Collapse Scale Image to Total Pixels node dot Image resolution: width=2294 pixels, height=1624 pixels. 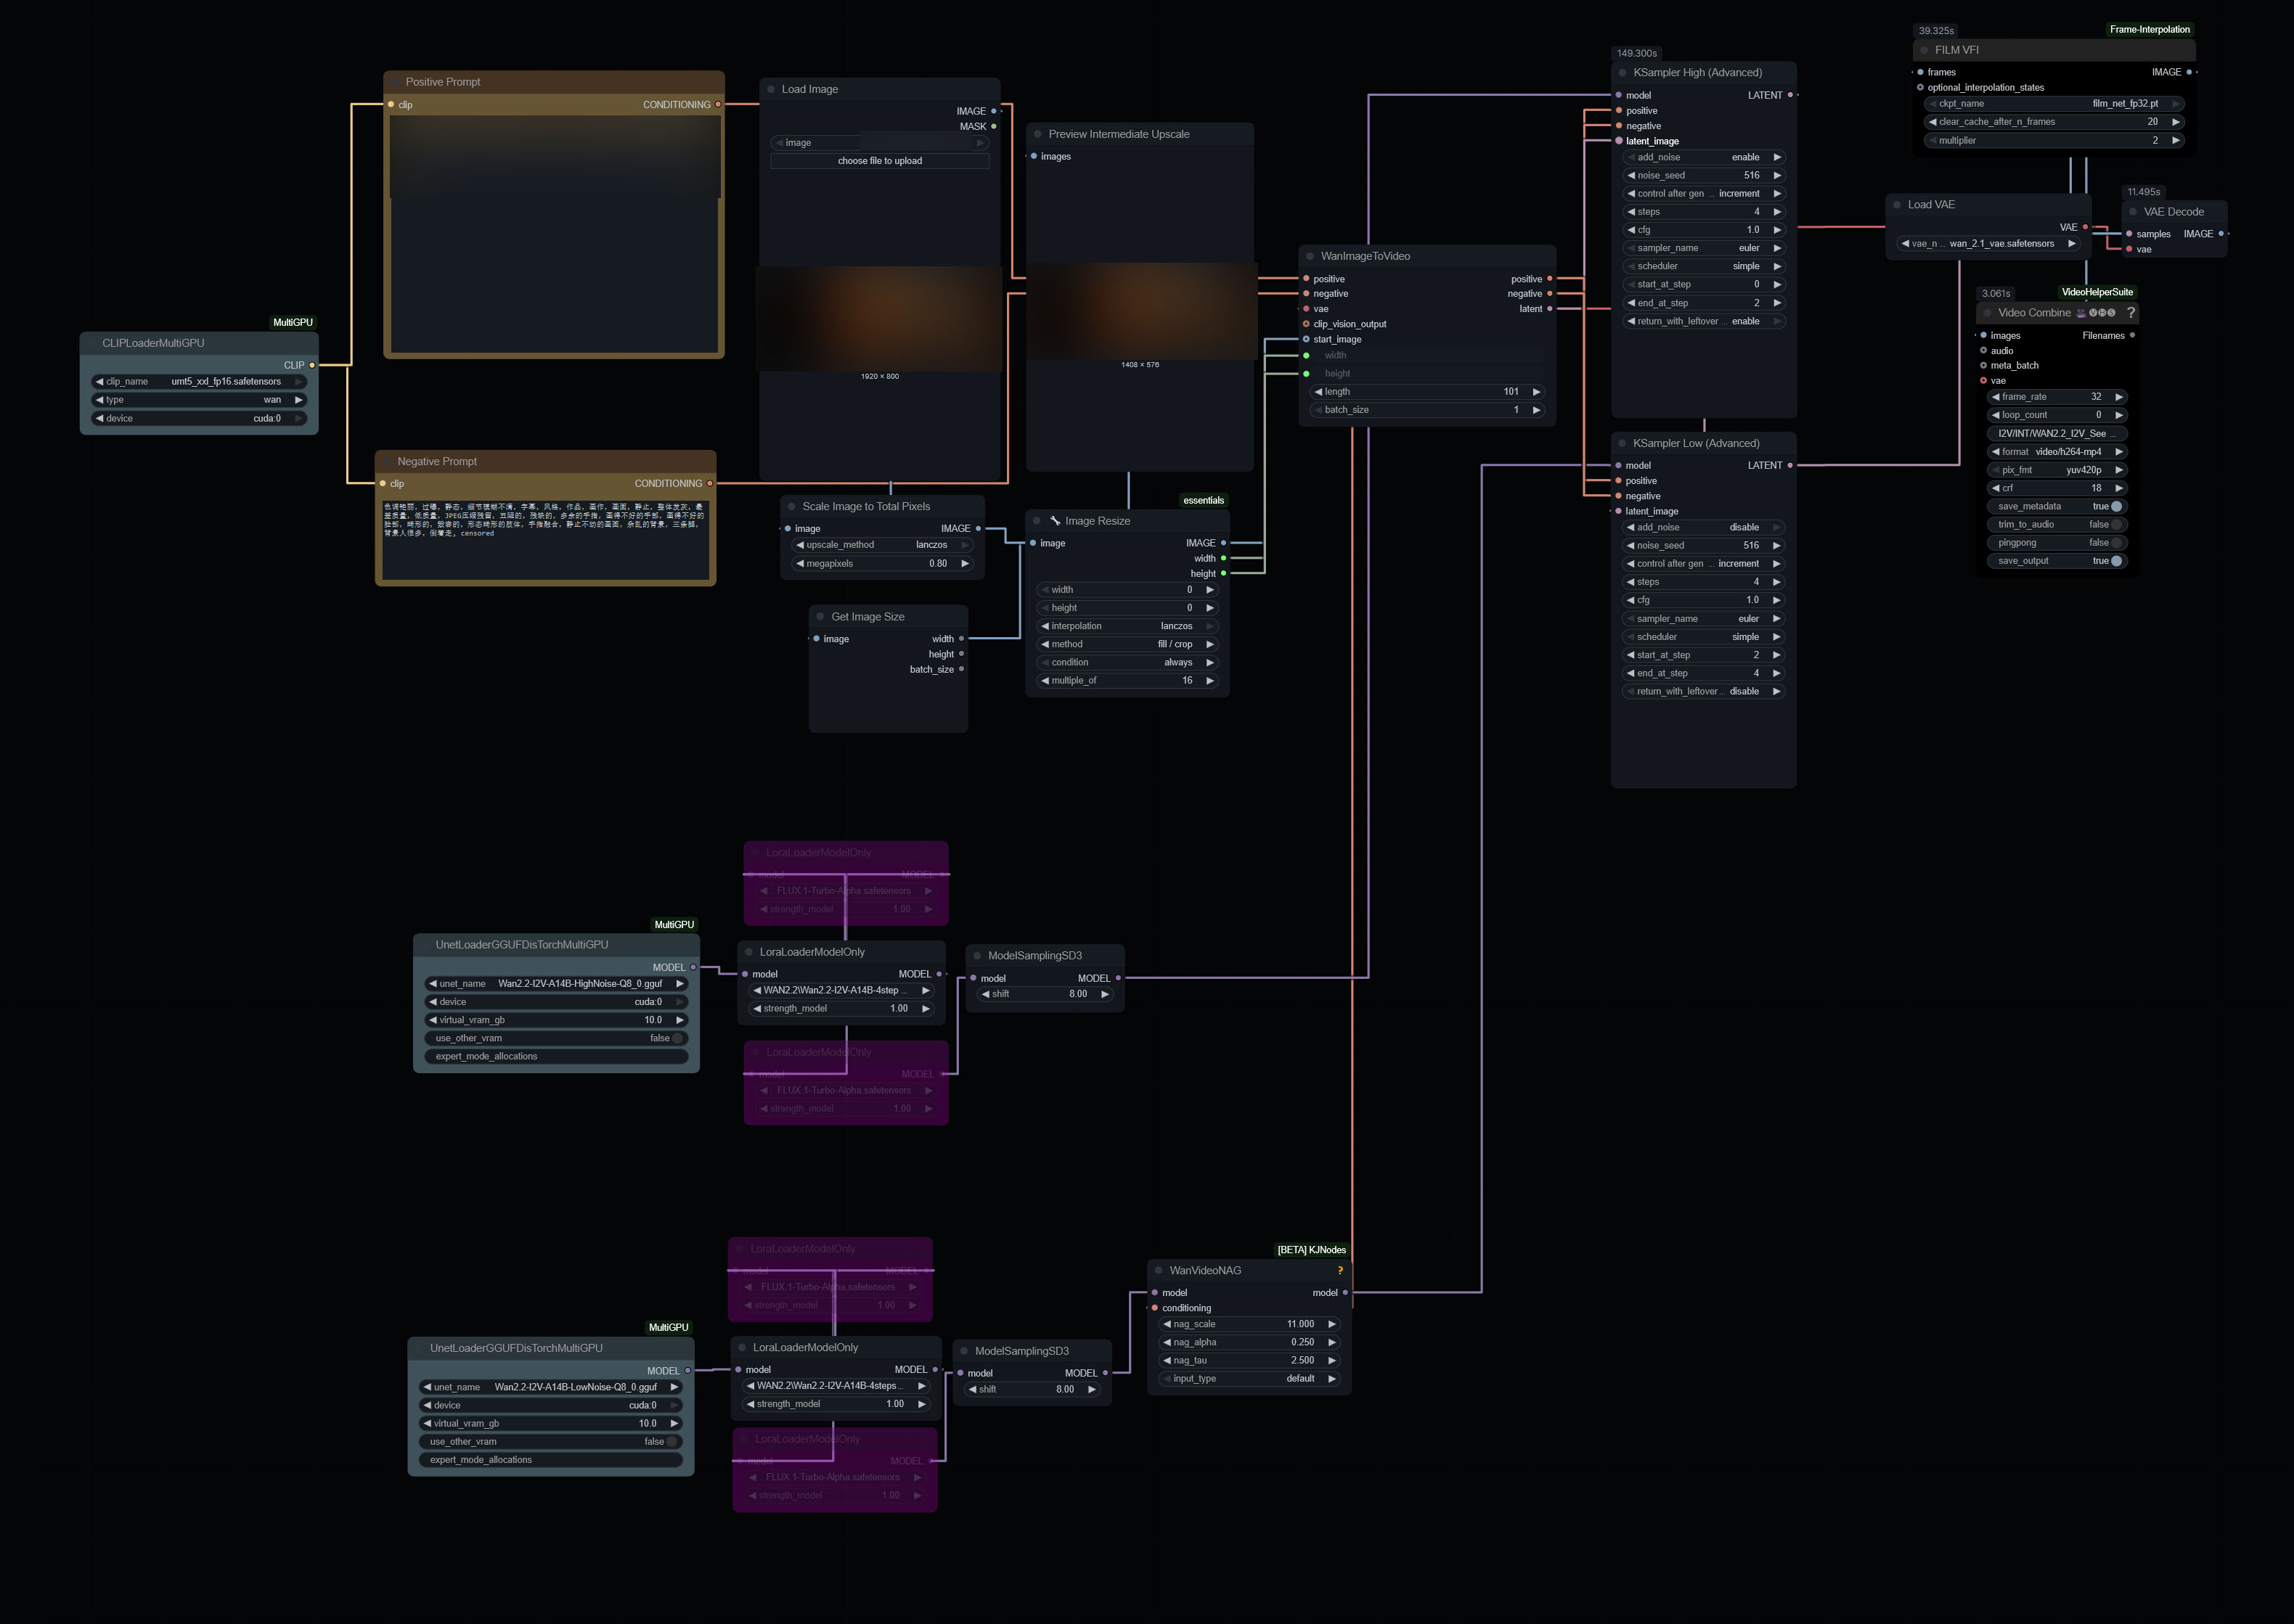[x=791, y=506]
